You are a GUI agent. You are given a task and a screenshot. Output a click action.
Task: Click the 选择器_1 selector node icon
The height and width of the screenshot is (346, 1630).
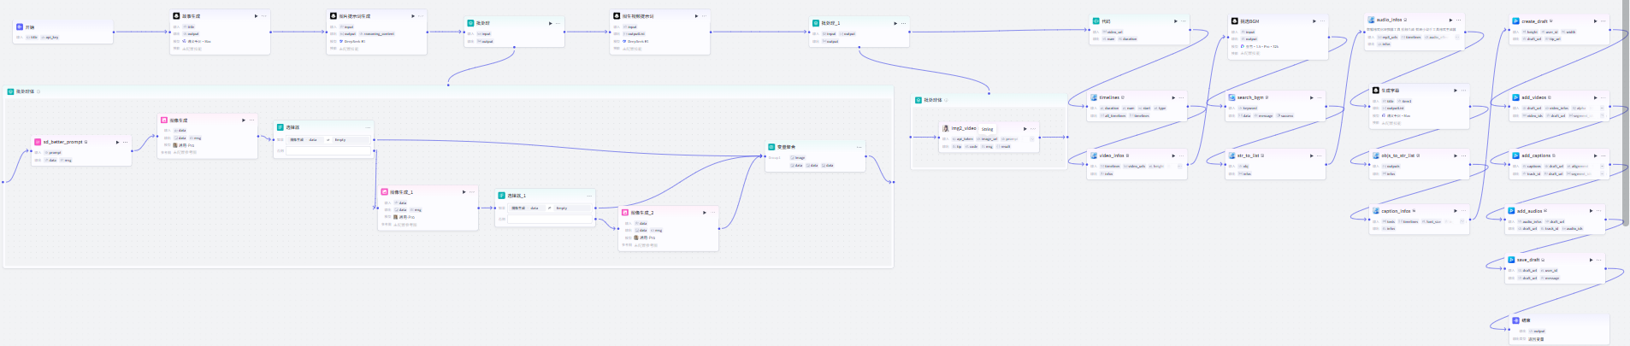pos(502,196)
